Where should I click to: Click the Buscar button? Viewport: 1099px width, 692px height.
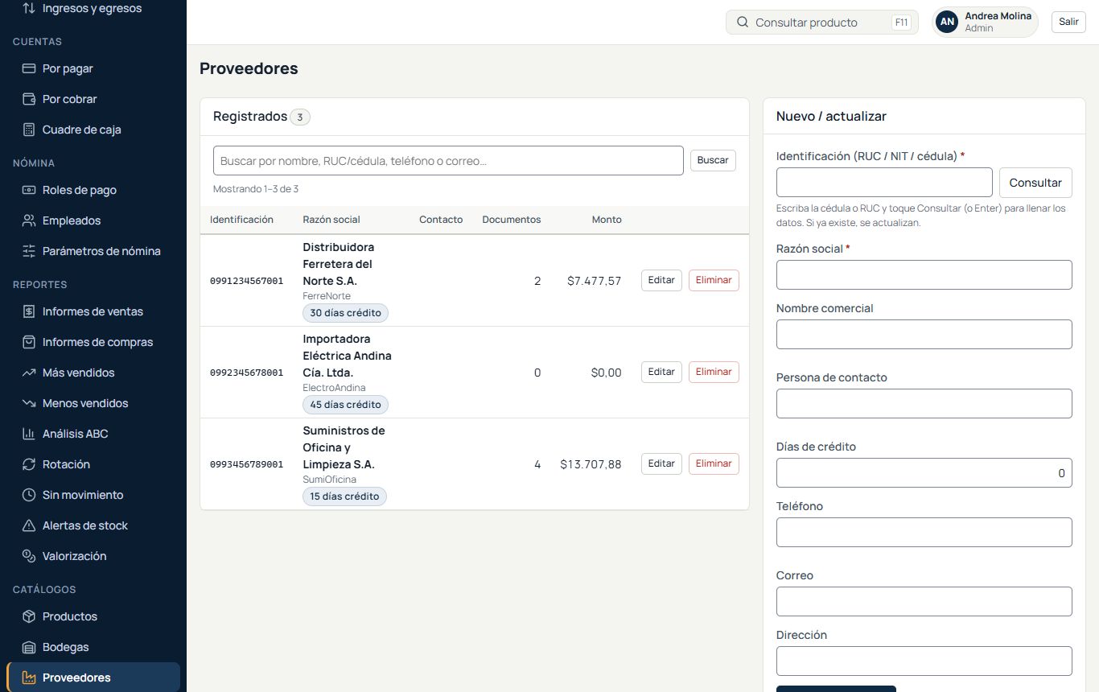pos(713,160)
